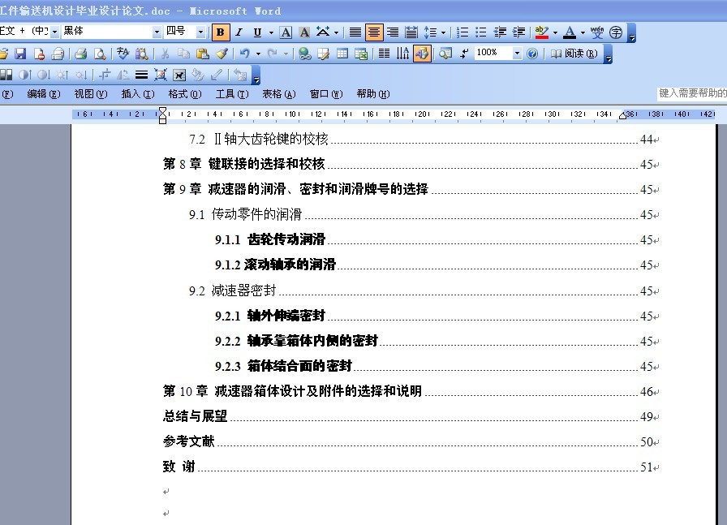
Task: Open tables and borders tool
Action: coord(323,54)
